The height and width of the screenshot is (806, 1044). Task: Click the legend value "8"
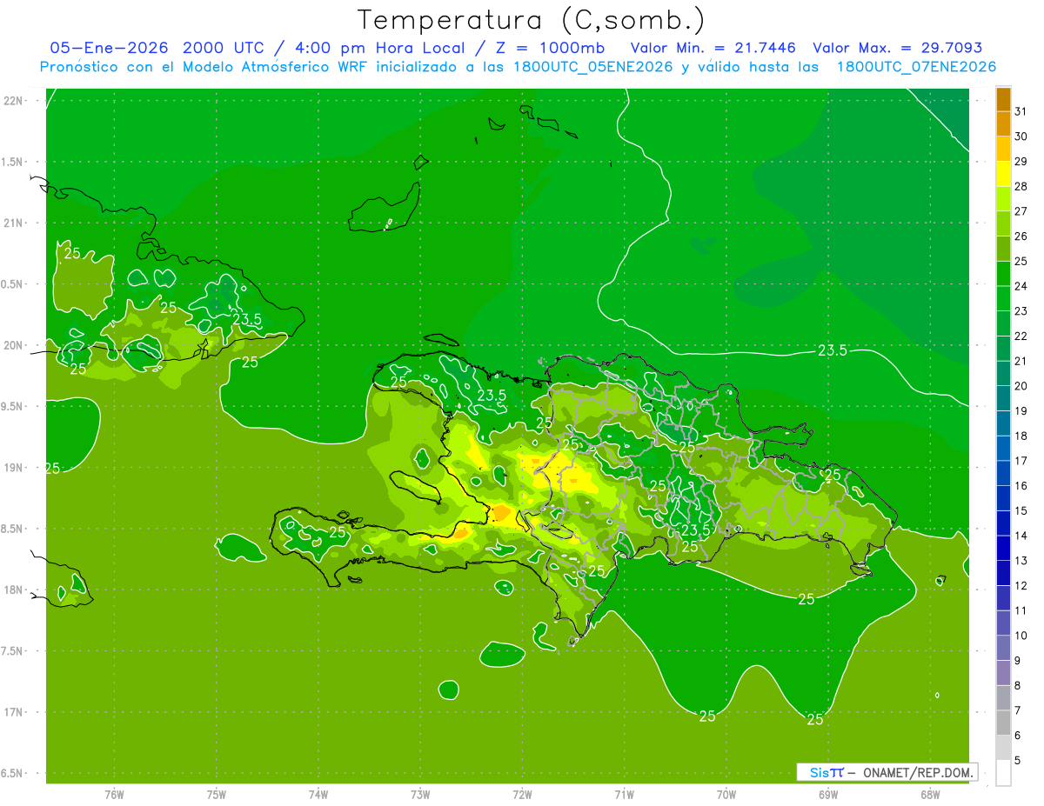point(1018,686)
